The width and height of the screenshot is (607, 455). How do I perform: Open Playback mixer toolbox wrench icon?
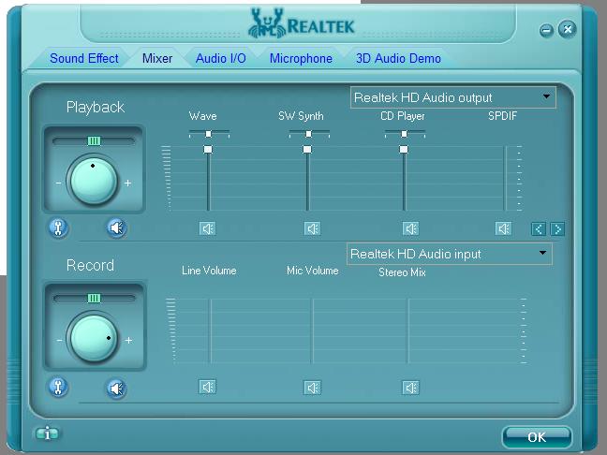tap(58, 227)
